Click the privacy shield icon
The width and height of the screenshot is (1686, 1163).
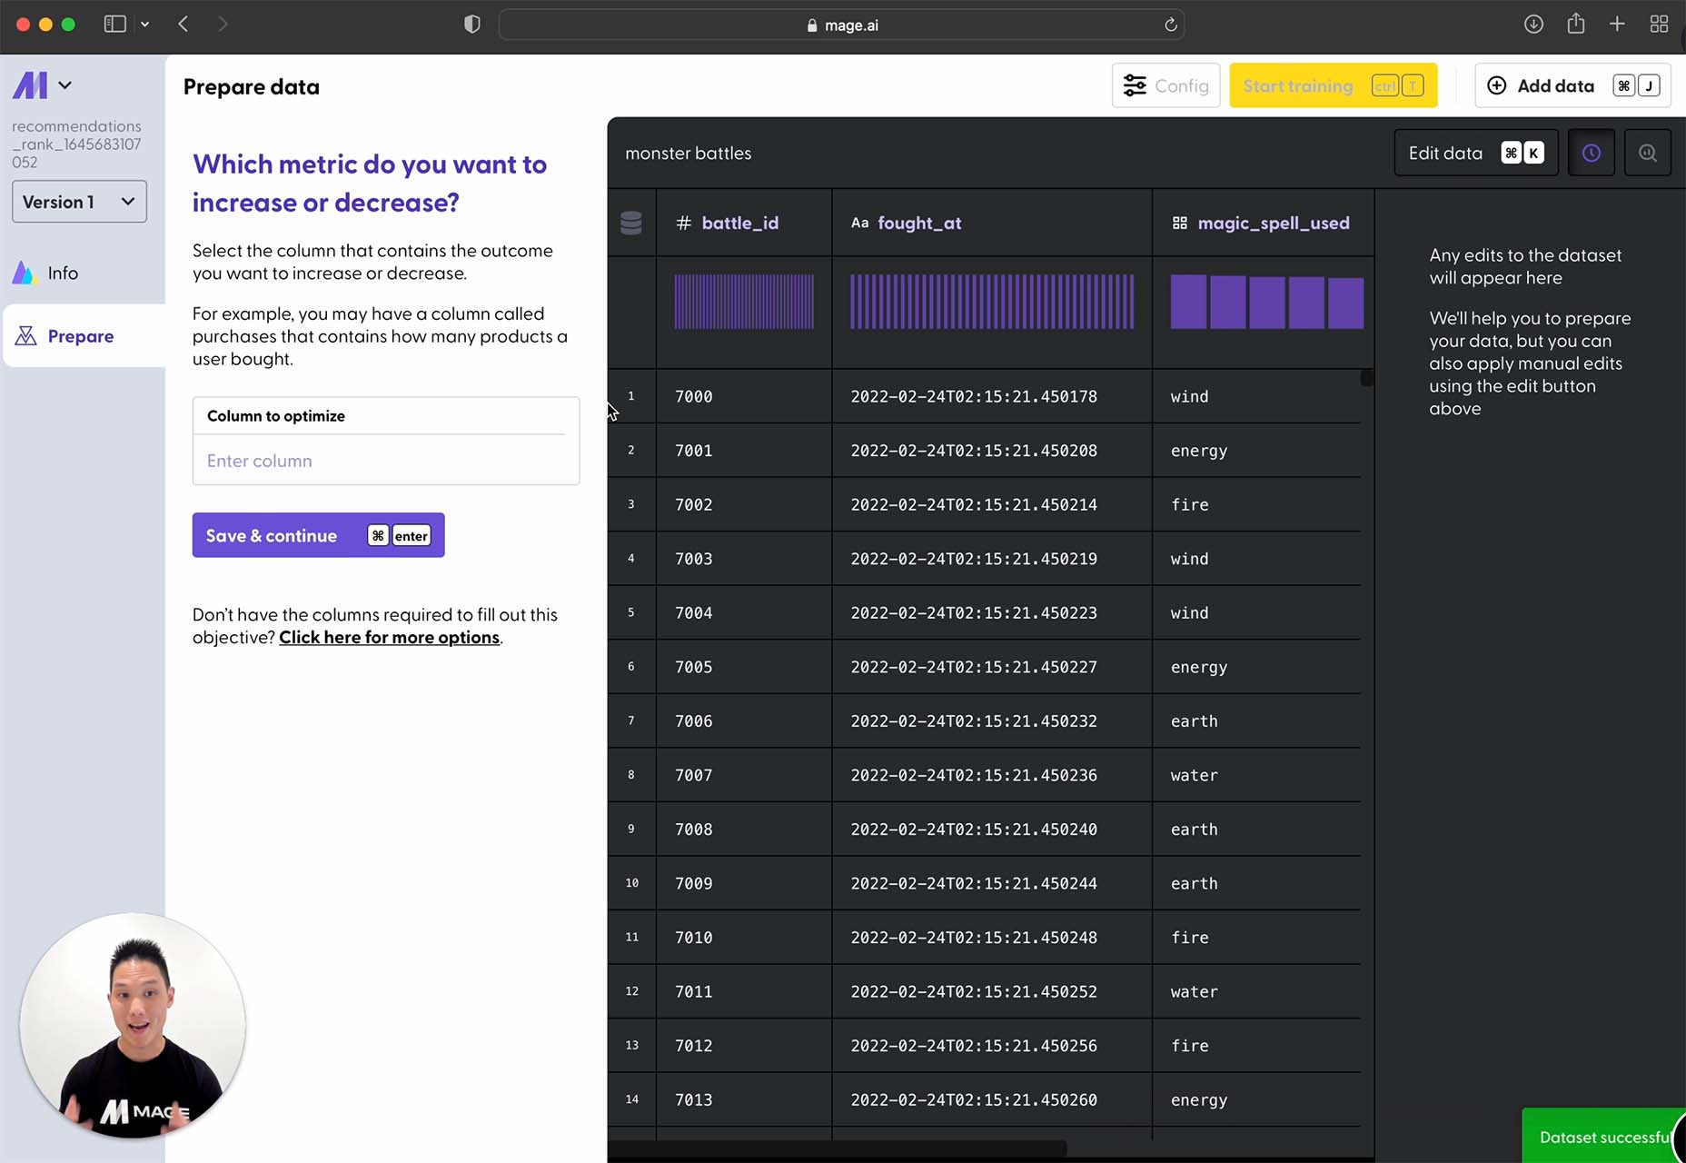[471, 25]
